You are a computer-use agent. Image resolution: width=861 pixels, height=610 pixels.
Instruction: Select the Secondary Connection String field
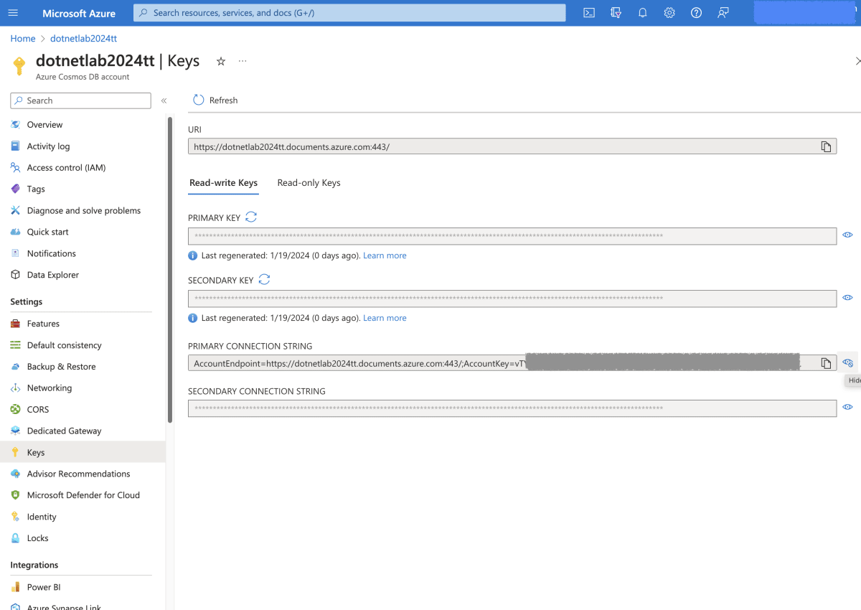512,408
